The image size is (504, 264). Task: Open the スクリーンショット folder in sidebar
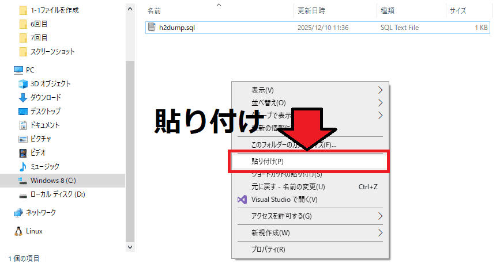52,52
